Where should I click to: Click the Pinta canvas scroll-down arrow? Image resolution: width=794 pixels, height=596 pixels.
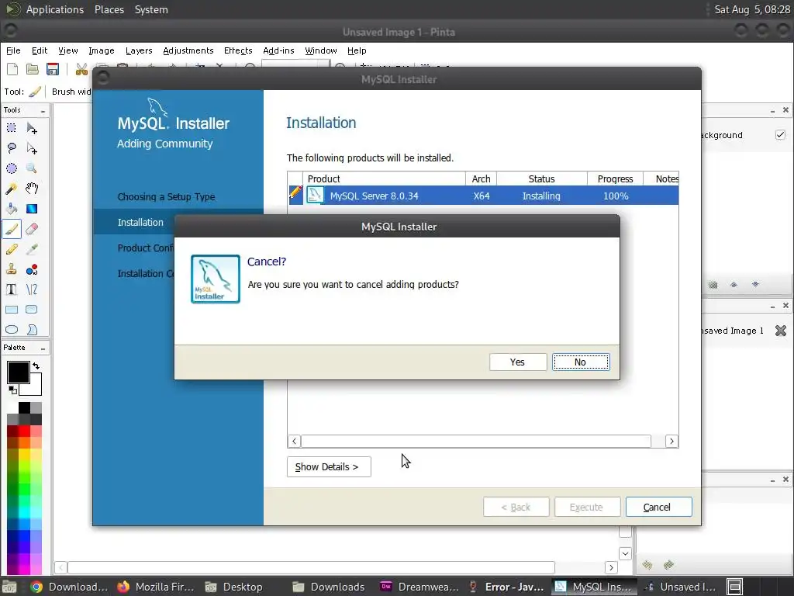pos(626,554)
